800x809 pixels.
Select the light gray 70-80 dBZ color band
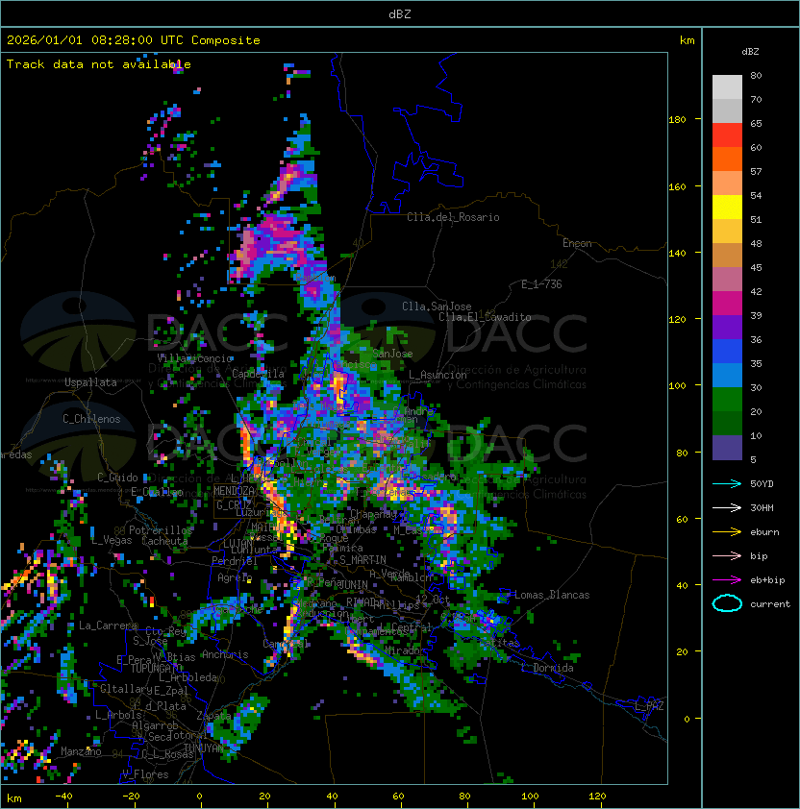click(x=727, y=87)
